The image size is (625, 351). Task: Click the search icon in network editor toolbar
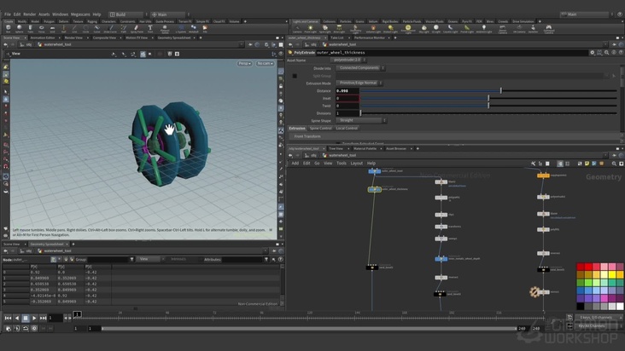(x=614, y=164)
